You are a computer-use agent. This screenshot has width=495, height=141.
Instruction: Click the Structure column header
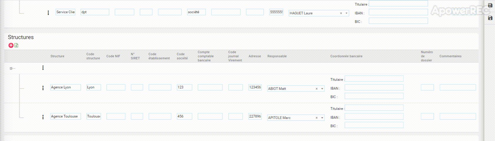[57, 56]
